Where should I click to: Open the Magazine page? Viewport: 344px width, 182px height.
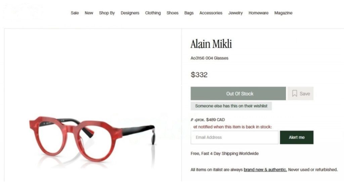[283, 13]
